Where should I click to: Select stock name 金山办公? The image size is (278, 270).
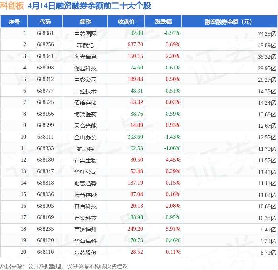[x=85, y=137]
